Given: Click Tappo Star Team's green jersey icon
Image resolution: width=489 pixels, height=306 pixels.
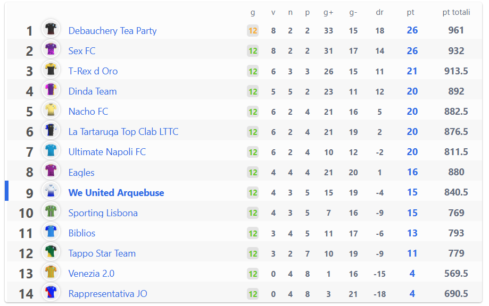Looking at the screenshot, I should tap(51, 251).
